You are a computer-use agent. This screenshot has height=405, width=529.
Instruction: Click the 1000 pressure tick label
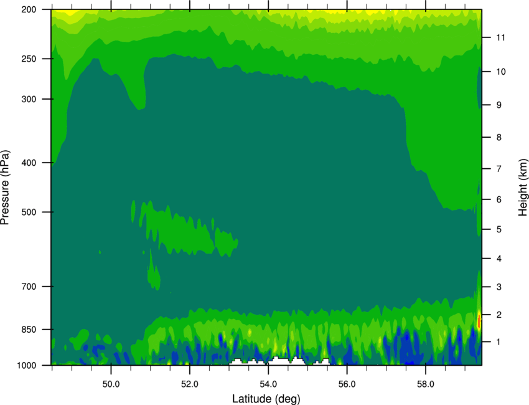point(27,365)
